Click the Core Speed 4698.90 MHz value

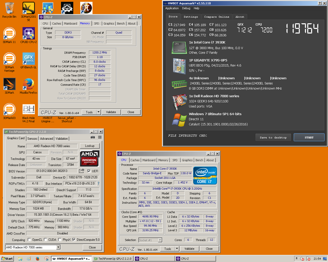click(x=150, y=216)
